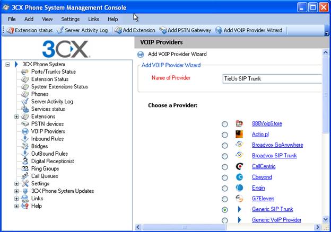
Task: Select the Actio.pl radio button
Action: click(x=224, y=135)
